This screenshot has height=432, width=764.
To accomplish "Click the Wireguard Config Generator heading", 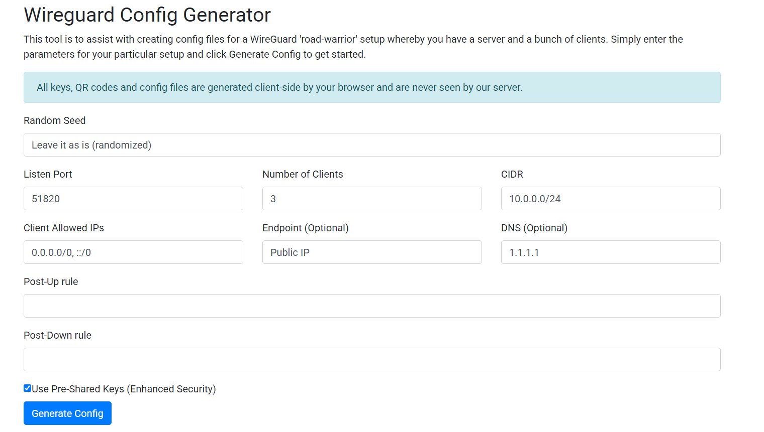I will coord(147,15).
